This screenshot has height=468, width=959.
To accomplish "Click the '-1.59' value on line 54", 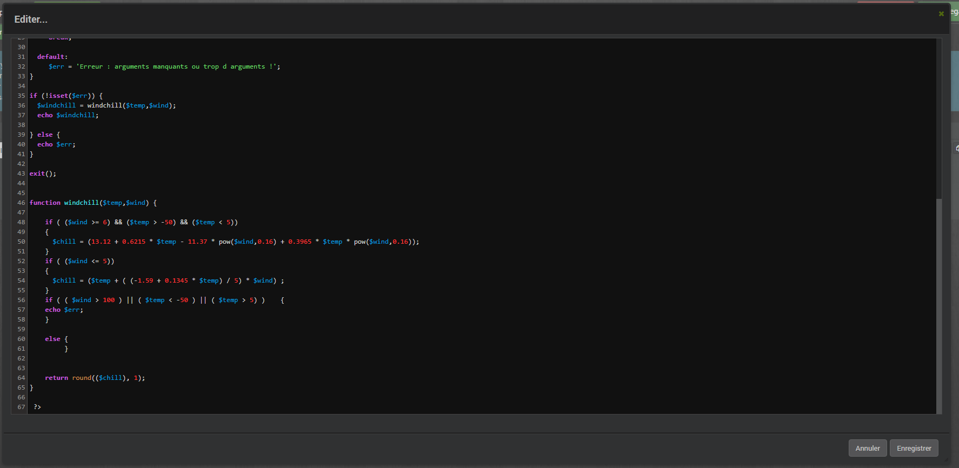I will coord(143,280).
